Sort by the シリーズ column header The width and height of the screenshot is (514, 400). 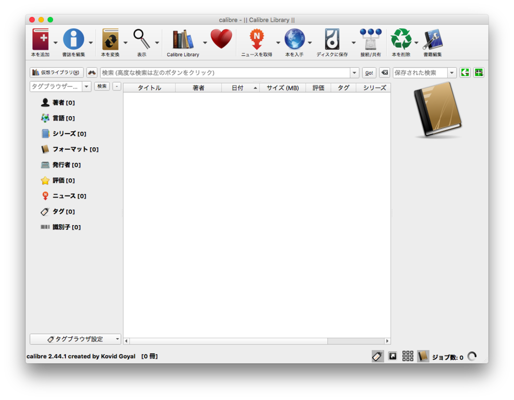pyautogui.click(x=373, y=87)
